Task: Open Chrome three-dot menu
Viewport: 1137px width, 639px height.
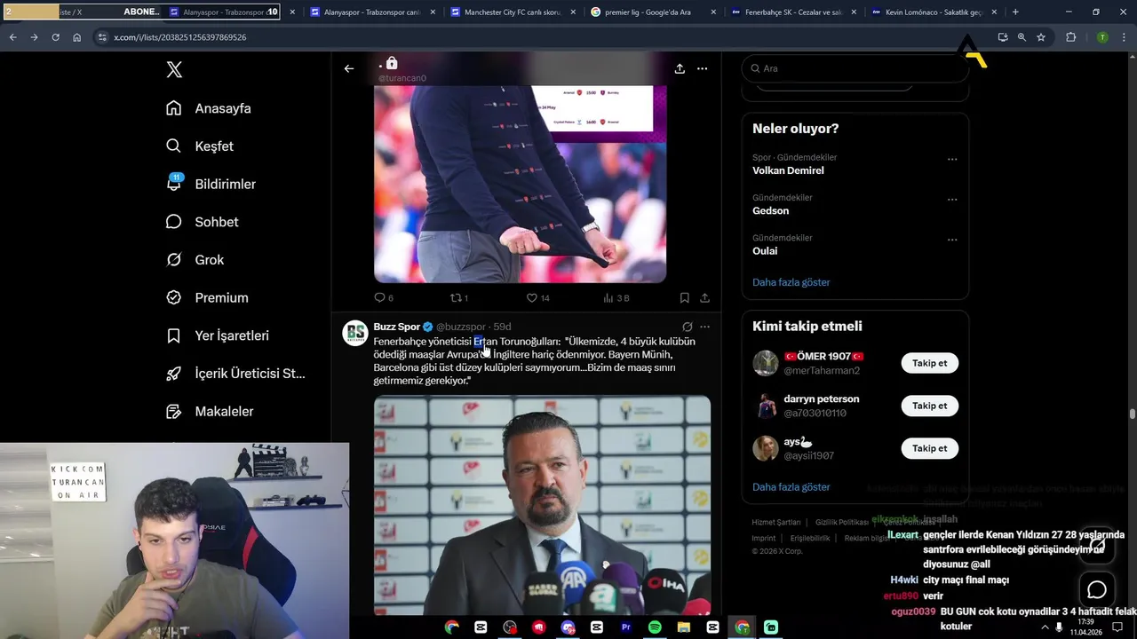Action: (1124, 37)
